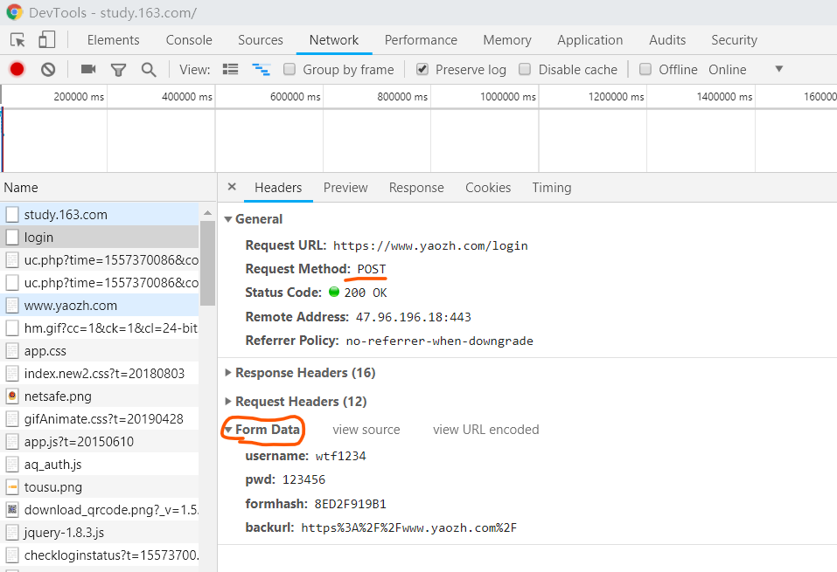Open the Console tab
The image size is (837, 572).
[x=189, y=40]
